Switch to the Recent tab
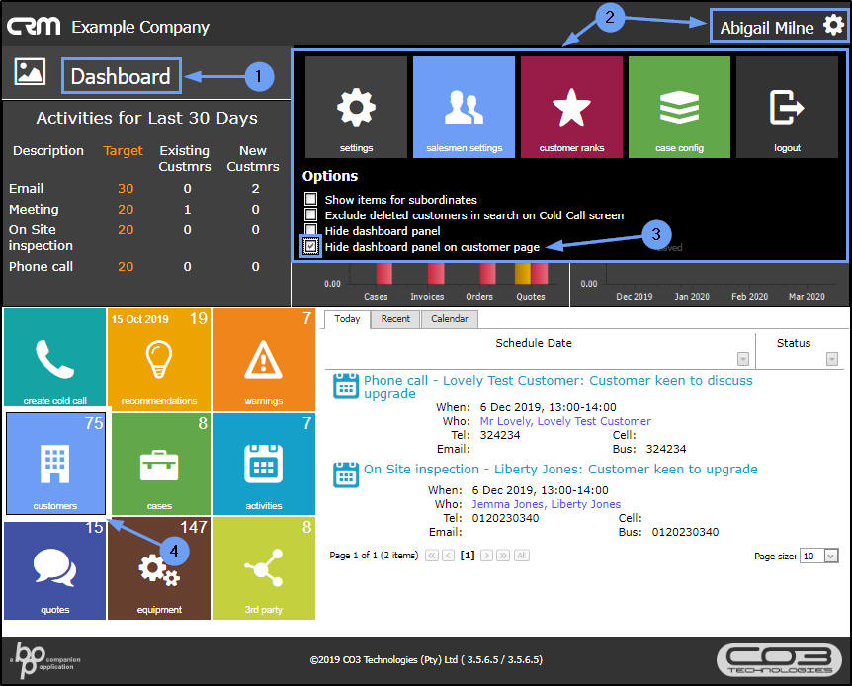The width and height of the screenshot is (852, 686). [395, 319]
